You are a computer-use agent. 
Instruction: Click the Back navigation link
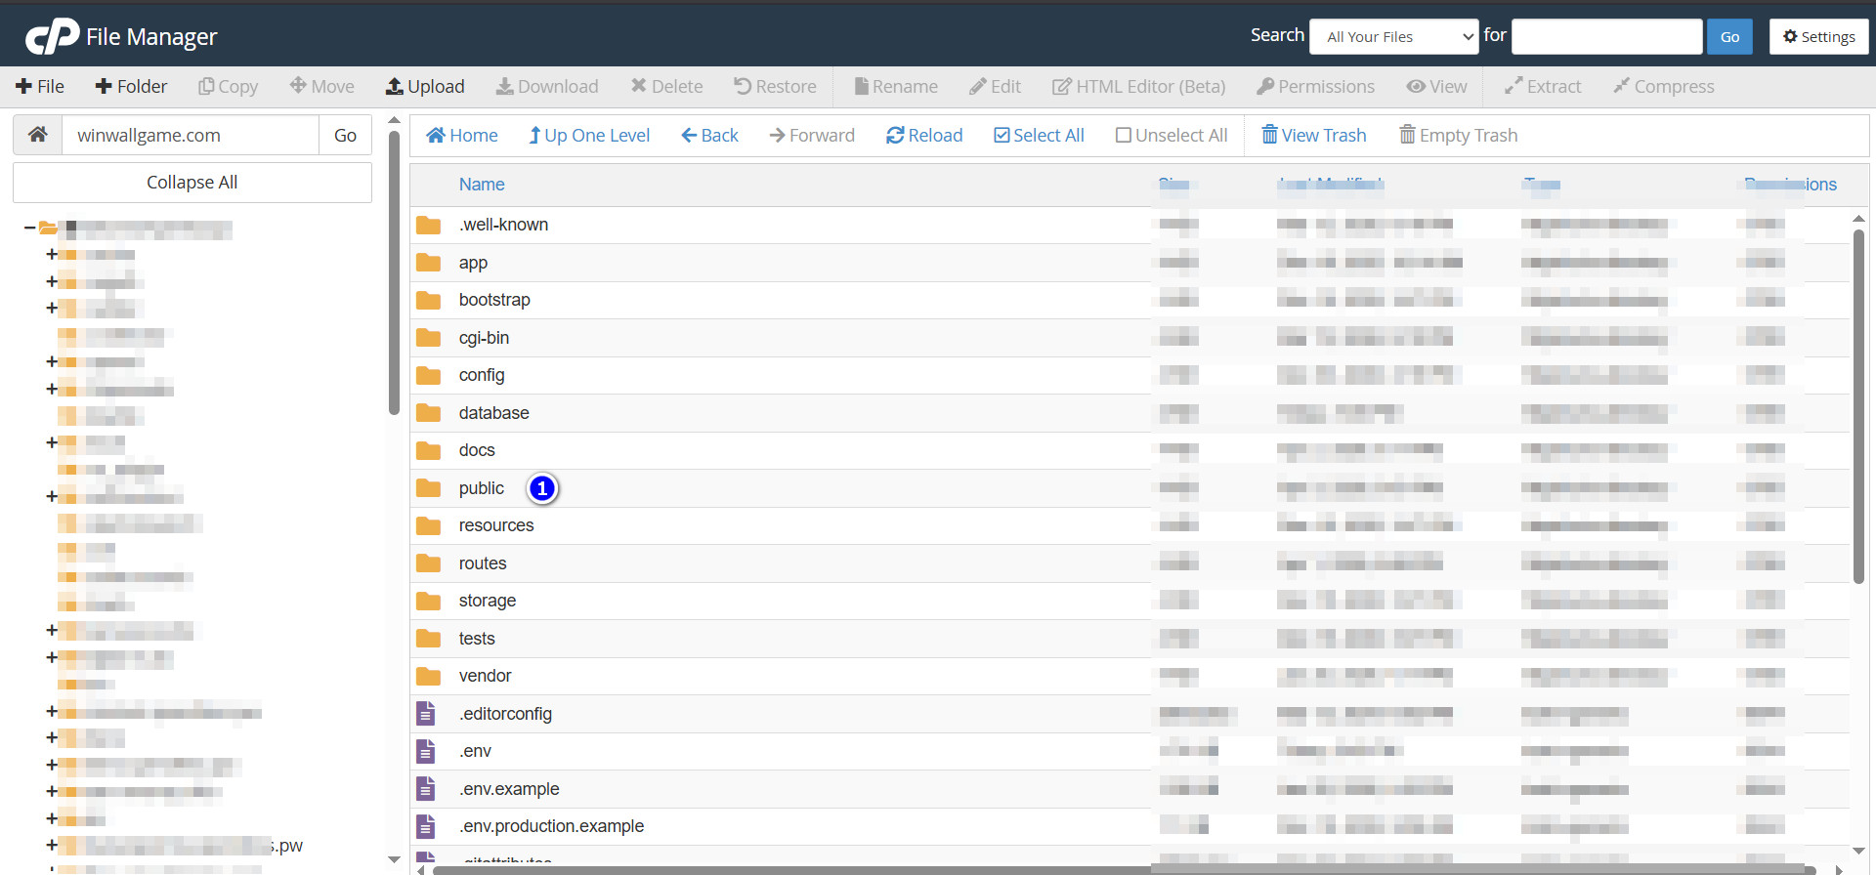click(x=710, y=136)
